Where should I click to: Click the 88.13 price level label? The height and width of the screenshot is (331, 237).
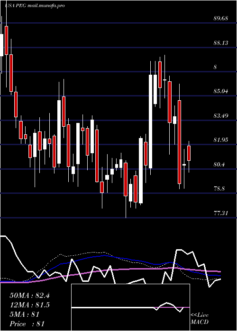click(220, 43)
